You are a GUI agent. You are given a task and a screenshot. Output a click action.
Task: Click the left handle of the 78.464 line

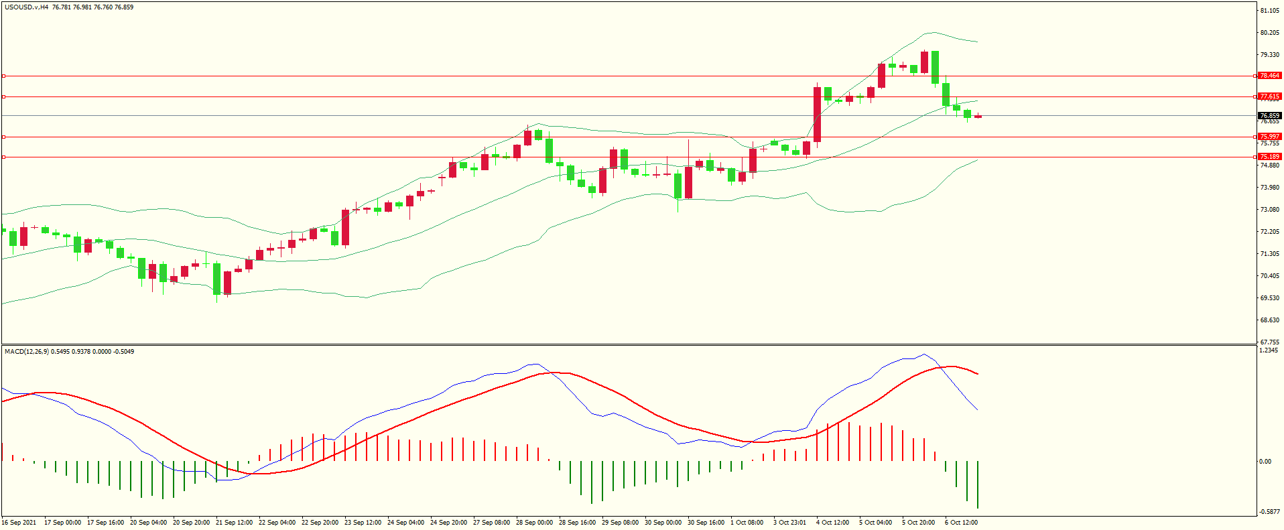click(x=4, y=76)
